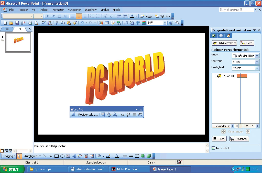Image resolution: width=262 pixels, height=173 pixels.
Task: Click the Save icon in standard toolbar
Action: click(x=17, y=23)
